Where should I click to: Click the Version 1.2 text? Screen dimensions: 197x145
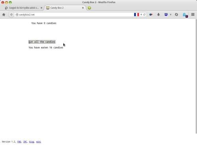(x=9, y=142)
